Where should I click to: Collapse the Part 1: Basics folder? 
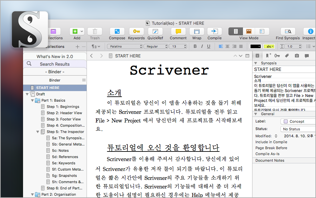[x=33, y=100]
